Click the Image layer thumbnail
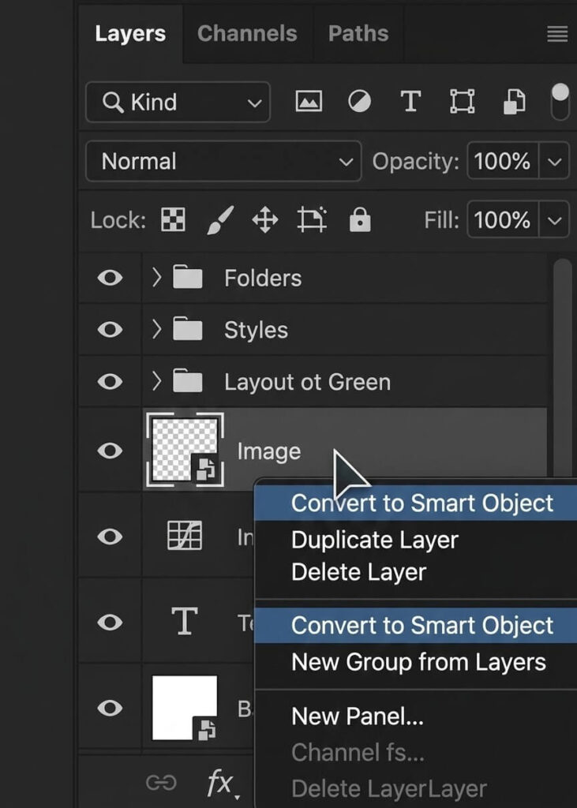The image size is (577, 808). 186,448
